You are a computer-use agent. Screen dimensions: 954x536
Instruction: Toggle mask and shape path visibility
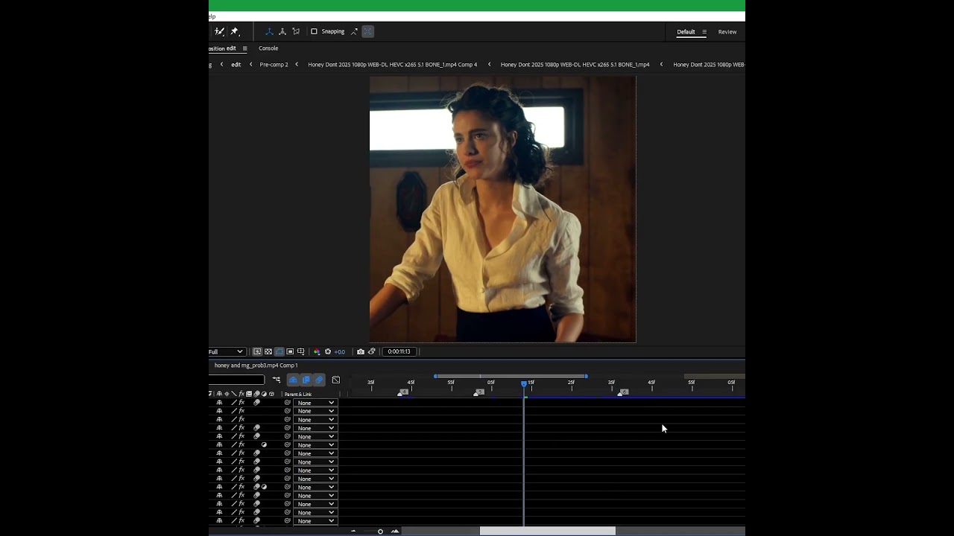point(279,351)
